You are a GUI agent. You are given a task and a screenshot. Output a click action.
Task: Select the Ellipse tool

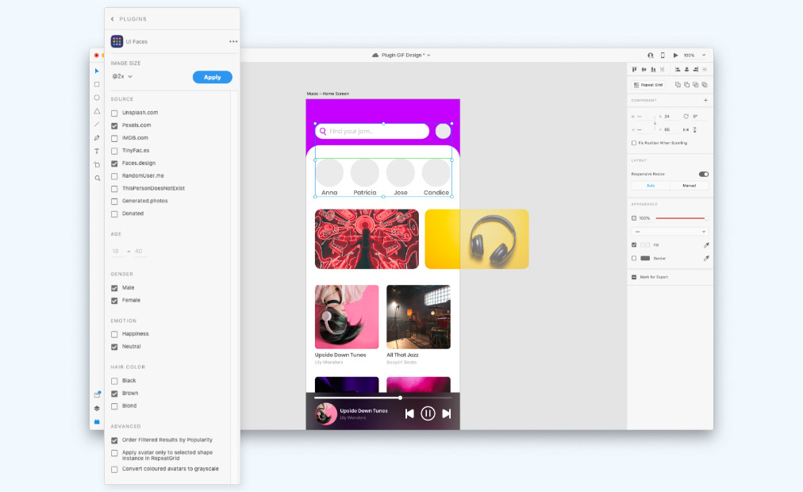[x=97, y=98]
